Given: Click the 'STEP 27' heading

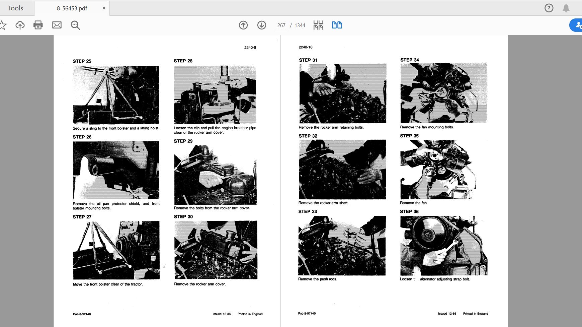Looking at the screenshot, I should [82, 217].
